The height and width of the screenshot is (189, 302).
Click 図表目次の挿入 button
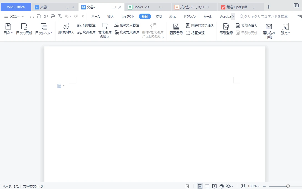coord(200,26)
